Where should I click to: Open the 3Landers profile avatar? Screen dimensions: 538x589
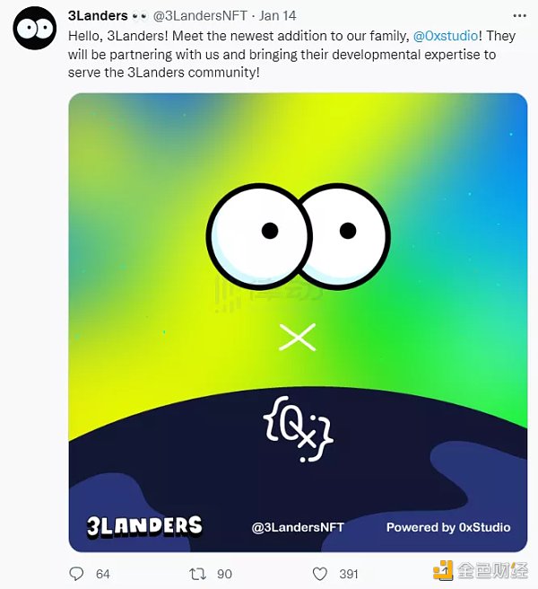[x=34, y=28]
